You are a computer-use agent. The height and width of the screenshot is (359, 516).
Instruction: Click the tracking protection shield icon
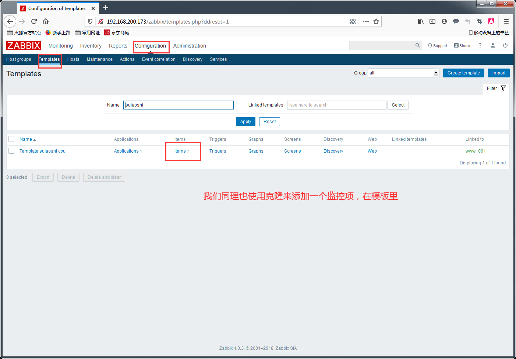coord(90,21)
